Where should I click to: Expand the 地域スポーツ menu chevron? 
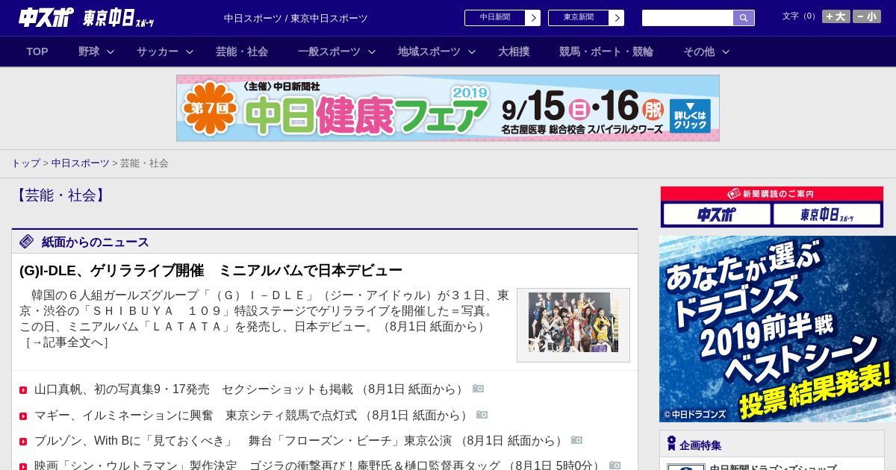tap(472, 52)
